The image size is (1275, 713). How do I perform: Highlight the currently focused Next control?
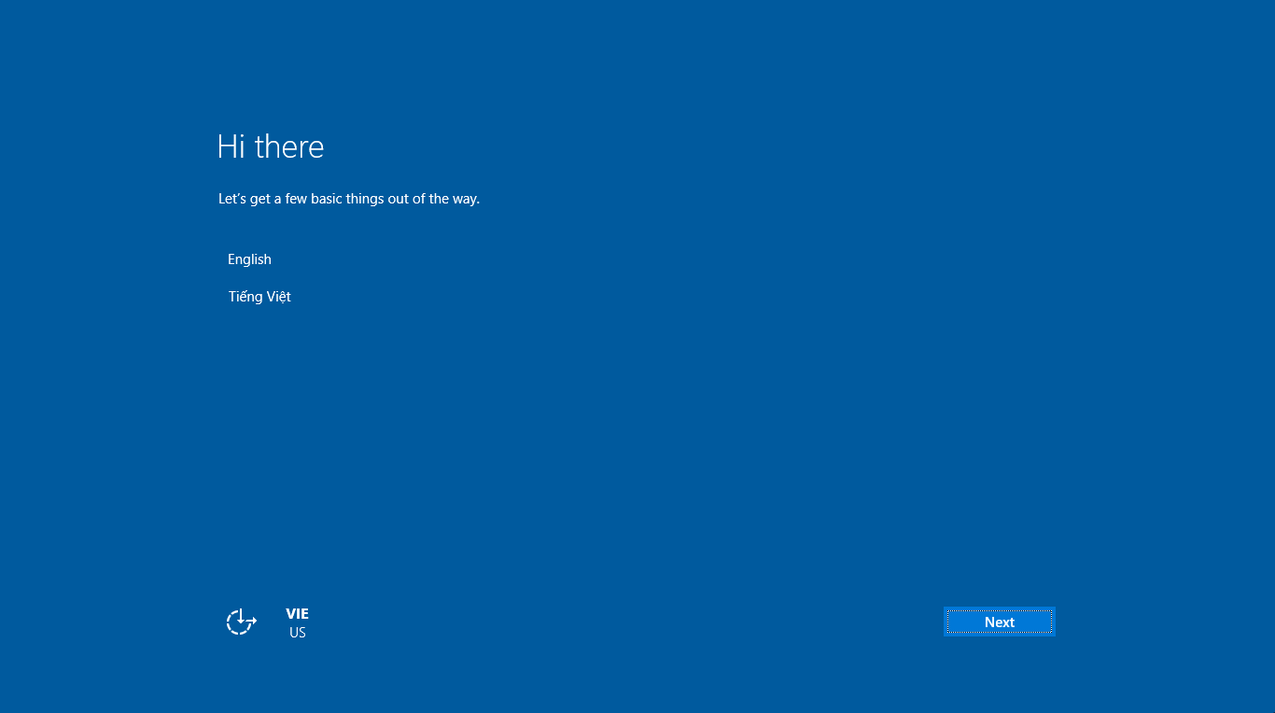[999, 622]
